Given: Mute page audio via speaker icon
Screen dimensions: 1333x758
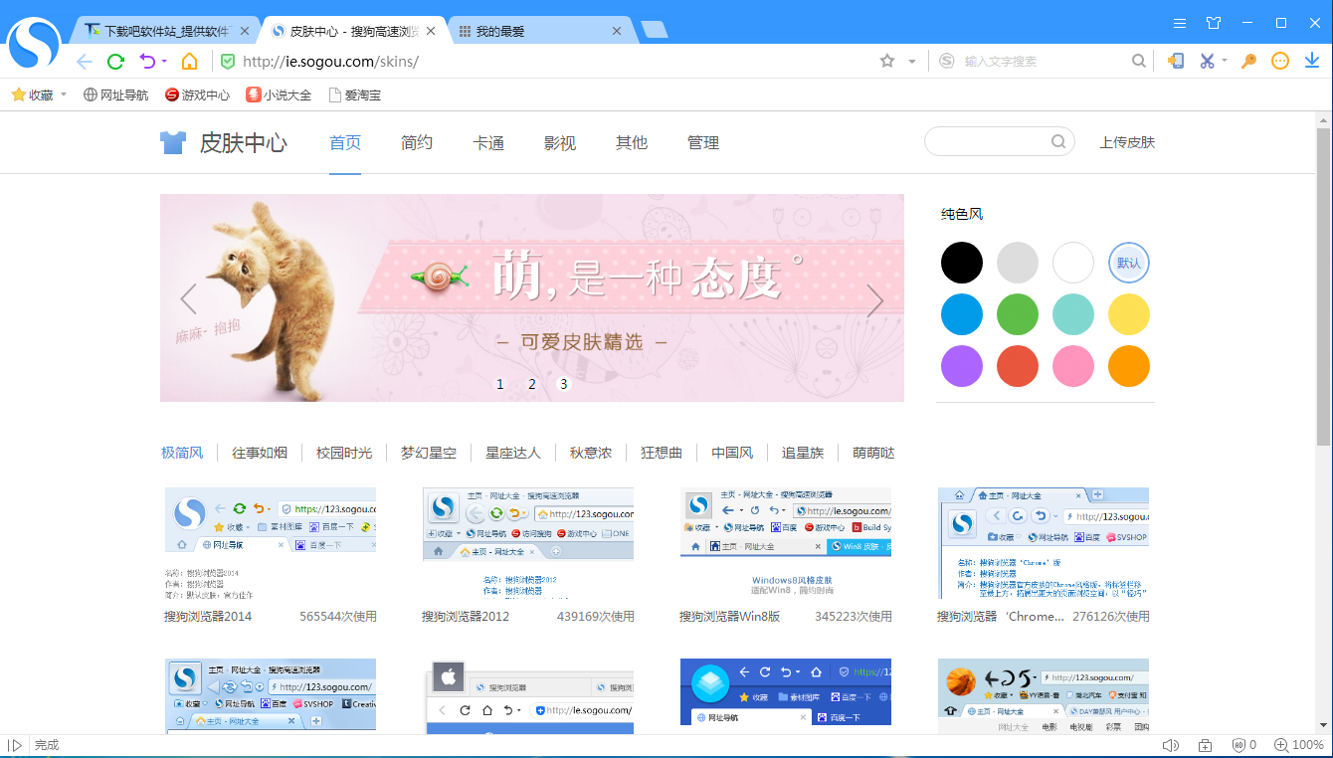Looking at the screenshot, I should pos(1171,744).
